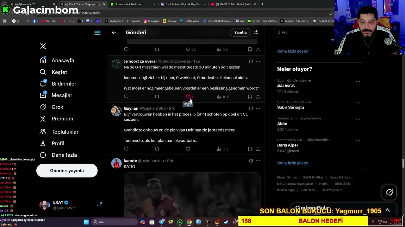Open Profil in the sidebar
The image size is (405, 227).
click(52, 143)
